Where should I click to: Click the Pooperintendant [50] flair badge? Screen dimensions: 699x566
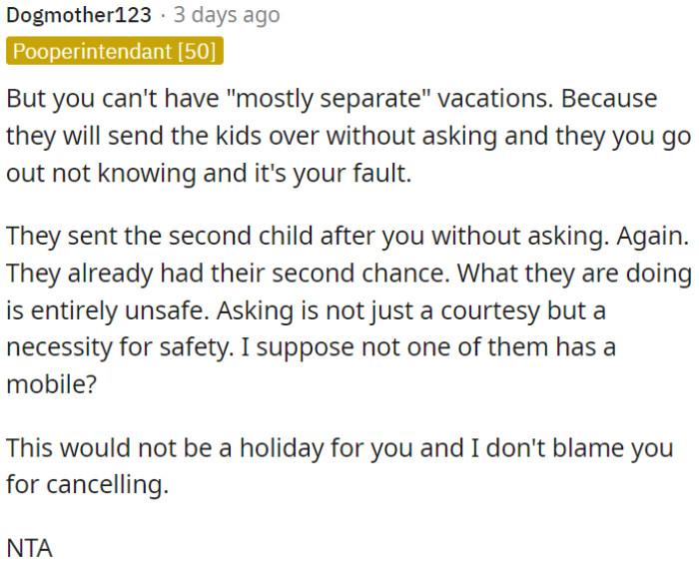pos(114,51)
